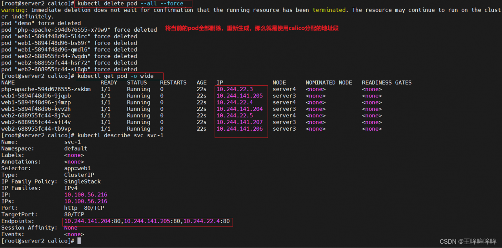
Task: Click the NOMINATED NODE column header
Action: point(329,83)
